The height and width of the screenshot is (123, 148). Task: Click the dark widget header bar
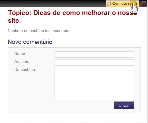coord(53,4)
